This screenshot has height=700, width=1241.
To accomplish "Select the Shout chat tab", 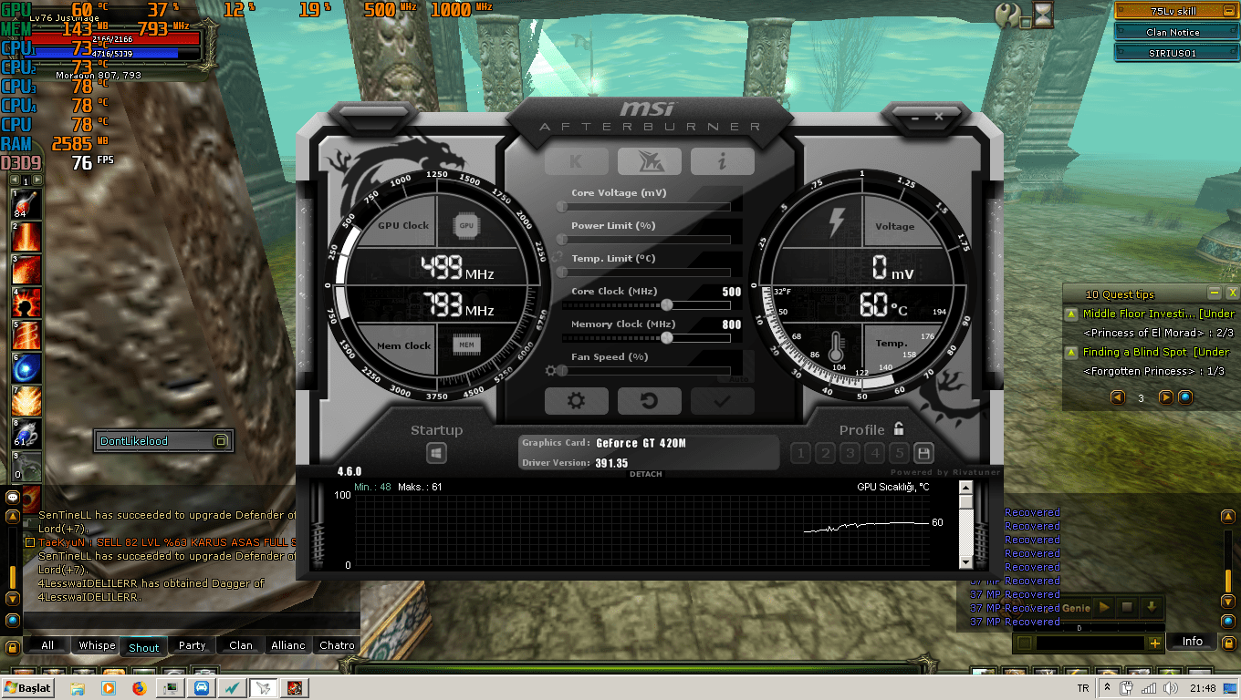I will pyautogui.click(x=143, y=647).
